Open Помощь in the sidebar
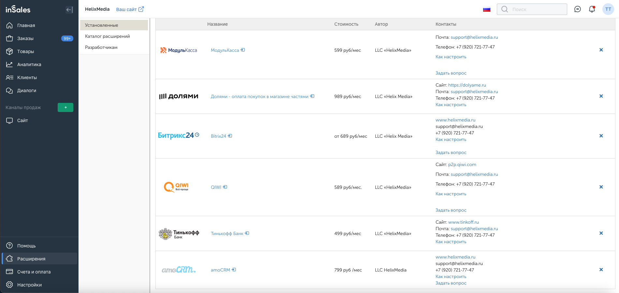 click(x=39, y=246)
